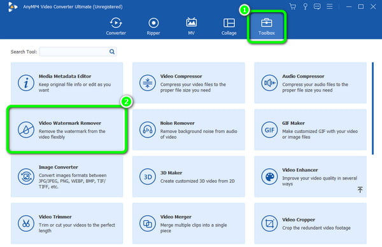Launch the Video Compressor tool icon
The width and height of the screenshot is (382, 247).
click(148, 83)
